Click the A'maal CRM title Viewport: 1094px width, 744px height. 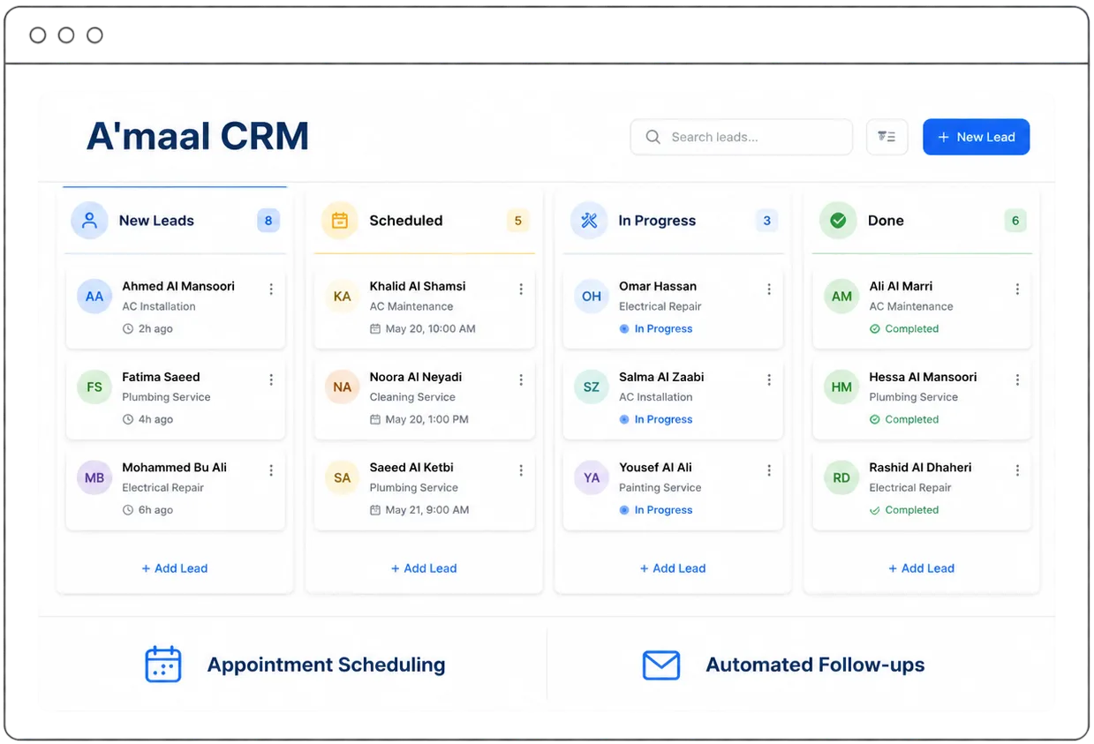198,137
